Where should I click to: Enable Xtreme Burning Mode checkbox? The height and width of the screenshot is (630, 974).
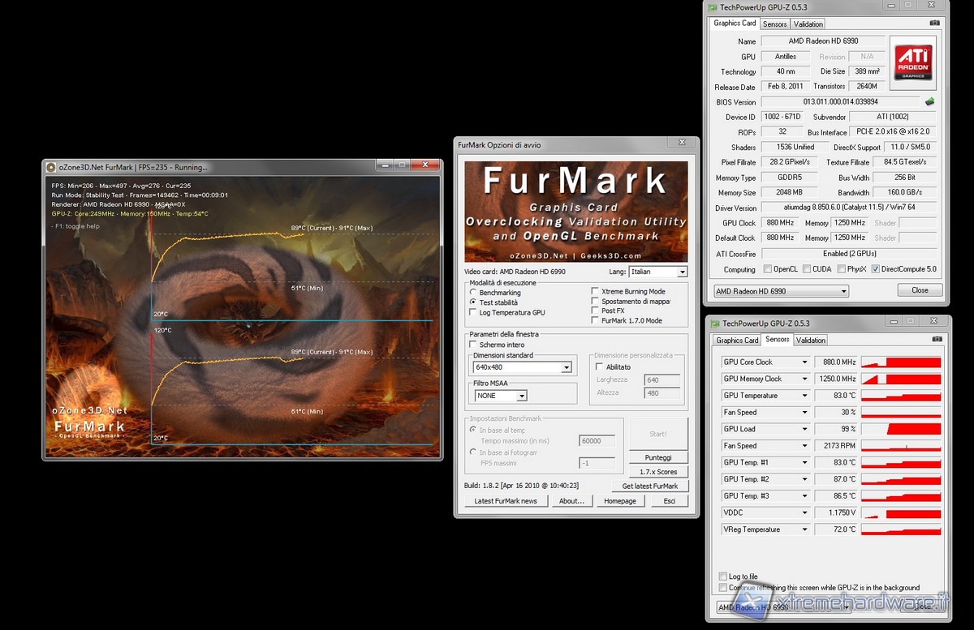coord(595,291)
